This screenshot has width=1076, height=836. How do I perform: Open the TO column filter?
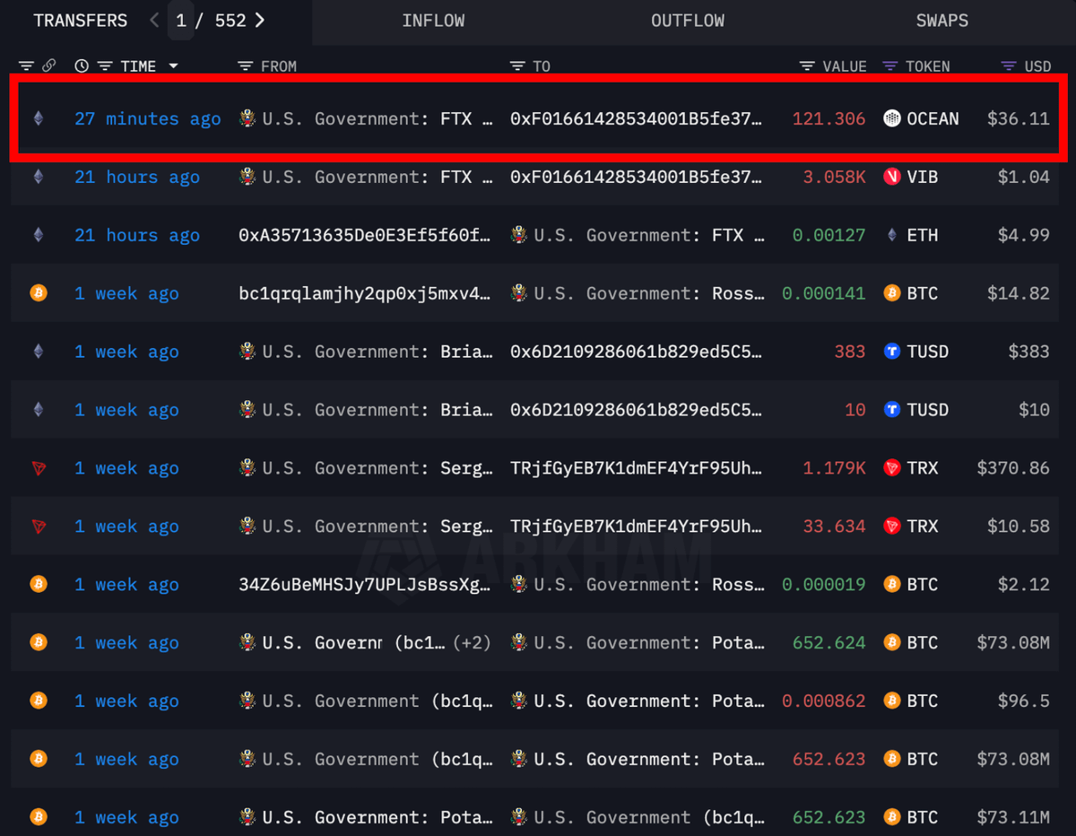pos(516,66)
